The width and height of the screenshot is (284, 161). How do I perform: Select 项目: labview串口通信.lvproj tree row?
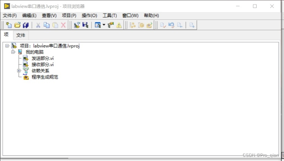(50, 46)
